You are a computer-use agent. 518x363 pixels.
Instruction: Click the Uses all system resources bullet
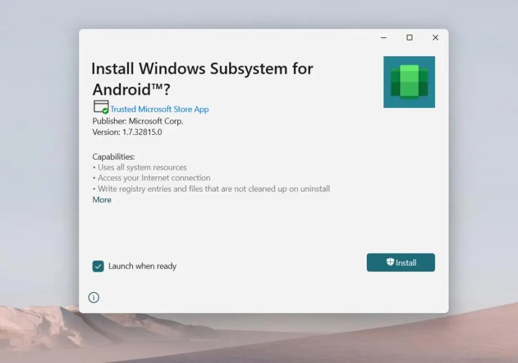point(140,167)
